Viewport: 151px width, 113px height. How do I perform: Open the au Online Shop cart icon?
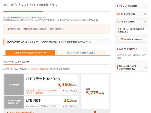pos(118,14)
